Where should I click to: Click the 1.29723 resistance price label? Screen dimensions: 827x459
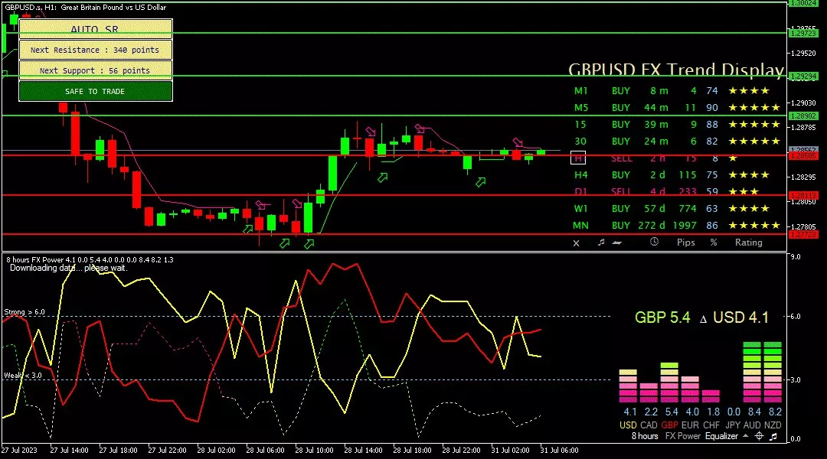pos(802,33)
